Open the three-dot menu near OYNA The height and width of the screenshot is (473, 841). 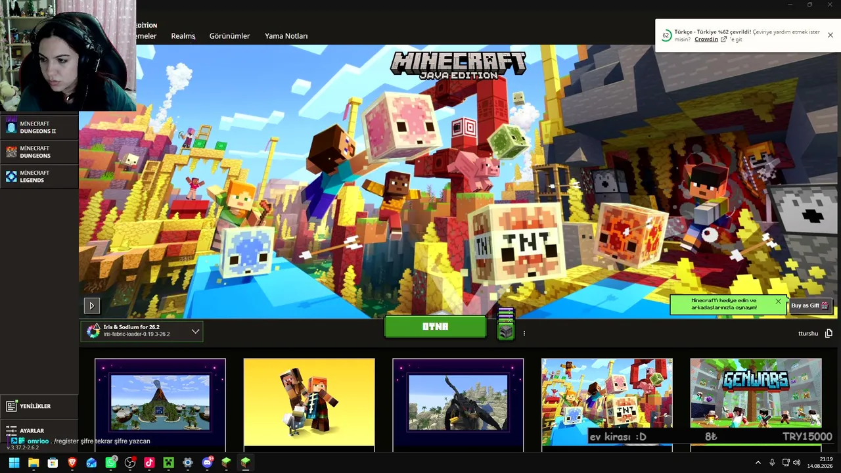pos(524,333)
